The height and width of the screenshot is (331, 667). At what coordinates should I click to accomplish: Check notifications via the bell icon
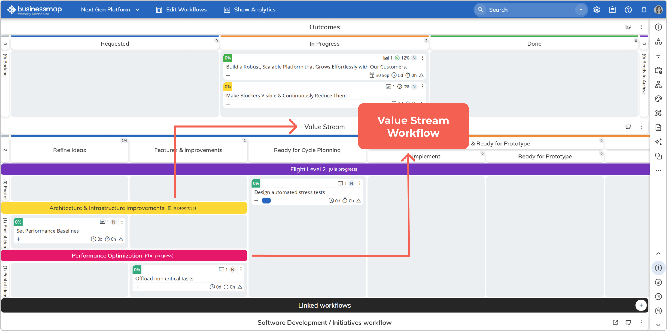[644, 9]
